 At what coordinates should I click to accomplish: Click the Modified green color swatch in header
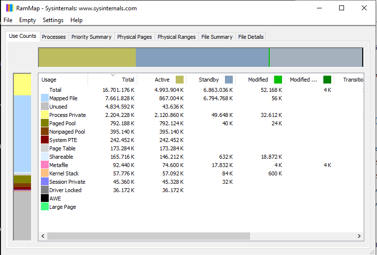click(x=278, y=80)
